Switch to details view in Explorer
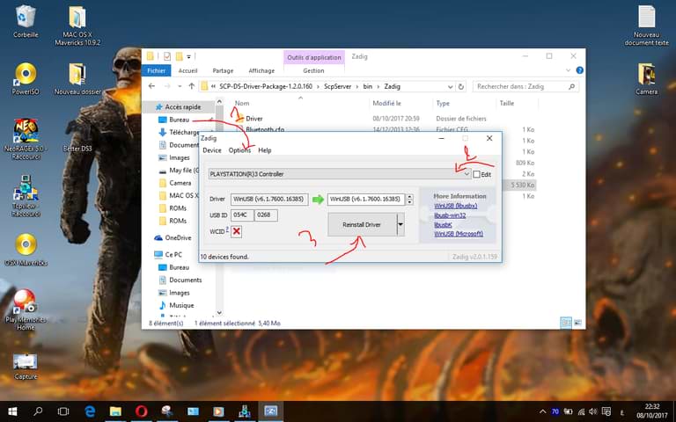 click(x=566, y=323)
